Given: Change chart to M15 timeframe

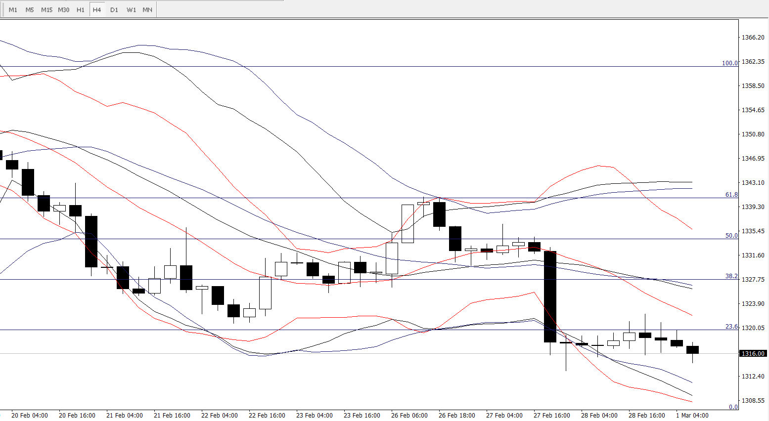Looking at the screenshot, I should 46,10.
